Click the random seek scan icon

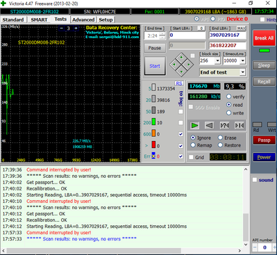224,126
